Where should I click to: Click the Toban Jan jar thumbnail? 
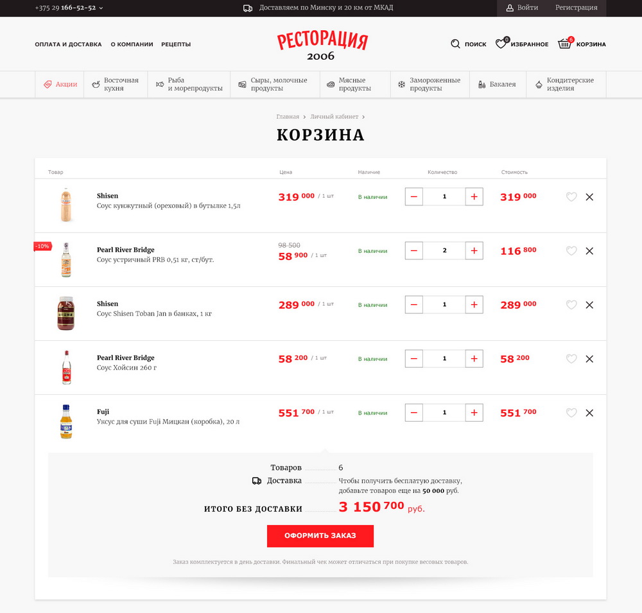tap(66, 313)
